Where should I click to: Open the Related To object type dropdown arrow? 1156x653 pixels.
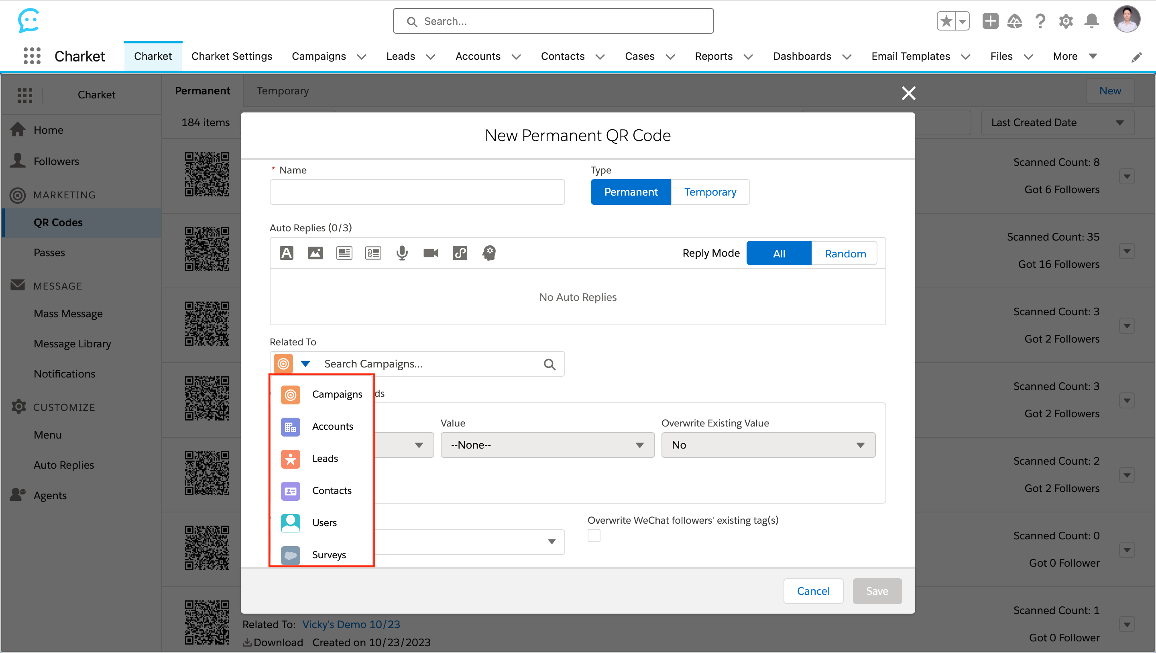coord(305,364)
